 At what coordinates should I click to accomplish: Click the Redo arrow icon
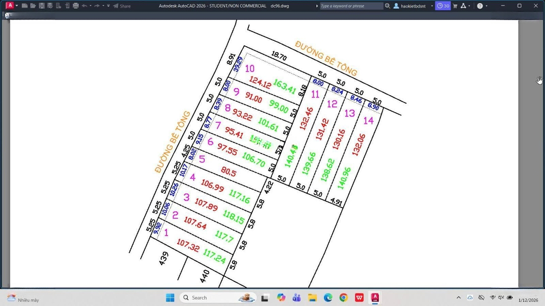(x=96, y=6)
